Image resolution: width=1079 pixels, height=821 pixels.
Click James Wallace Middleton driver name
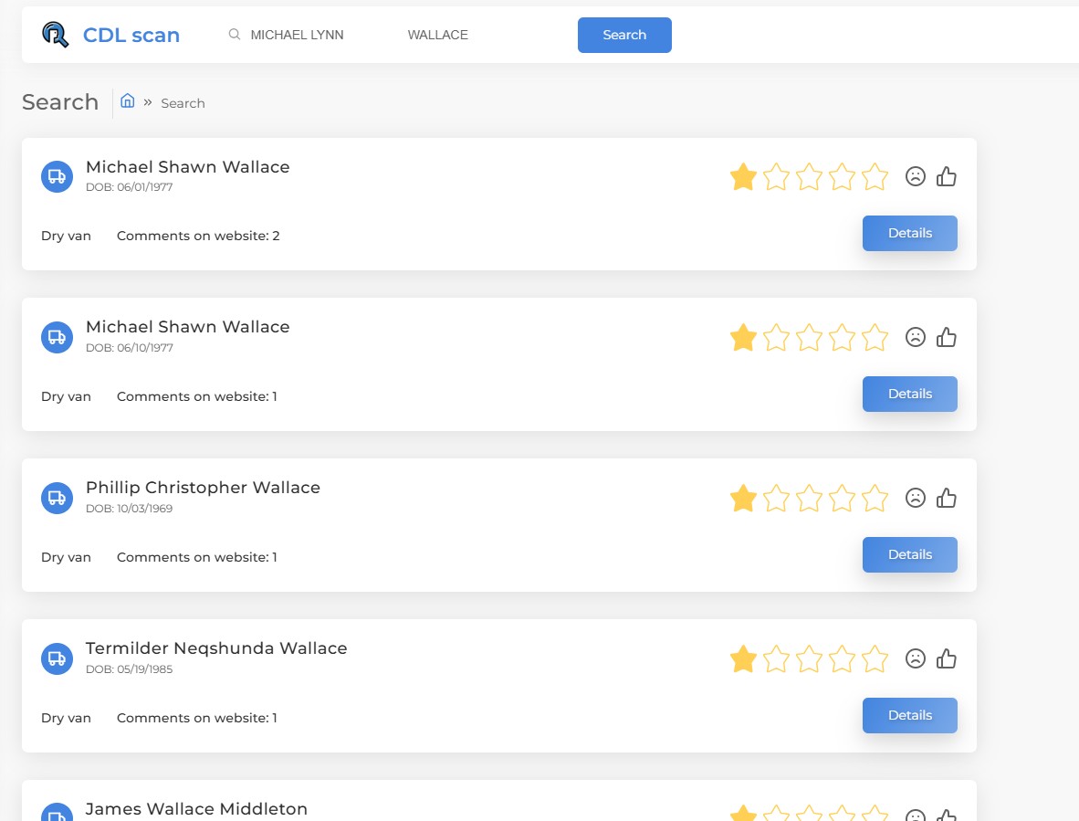[x=196, y=809]
